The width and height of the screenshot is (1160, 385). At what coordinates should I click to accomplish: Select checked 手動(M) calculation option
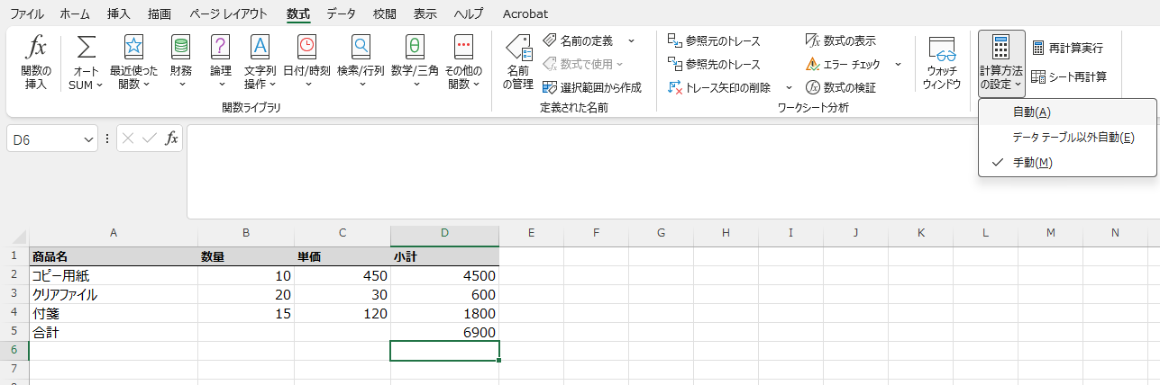1067,162
